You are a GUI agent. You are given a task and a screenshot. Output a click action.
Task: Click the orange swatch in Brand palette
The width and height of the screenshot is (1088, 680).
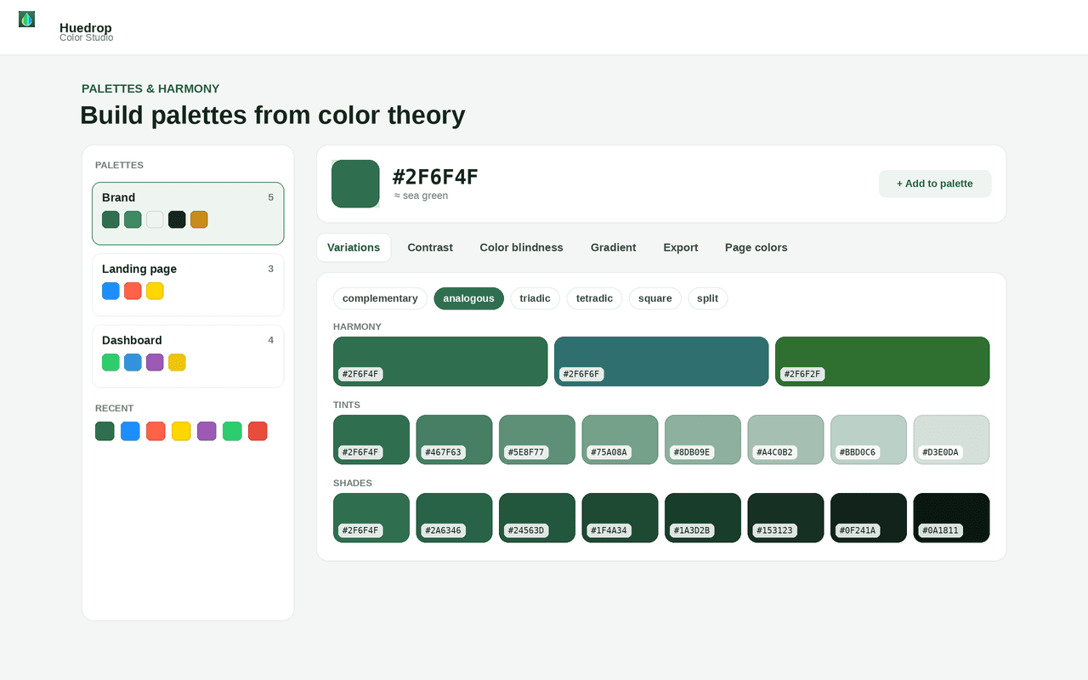click(x=199, y=219)
